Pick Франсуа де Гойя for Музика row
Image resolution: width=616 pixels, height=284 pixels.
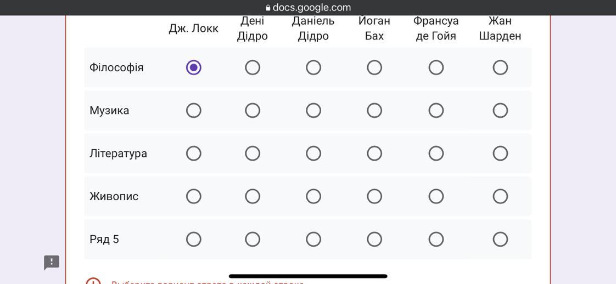coord(436,111)
